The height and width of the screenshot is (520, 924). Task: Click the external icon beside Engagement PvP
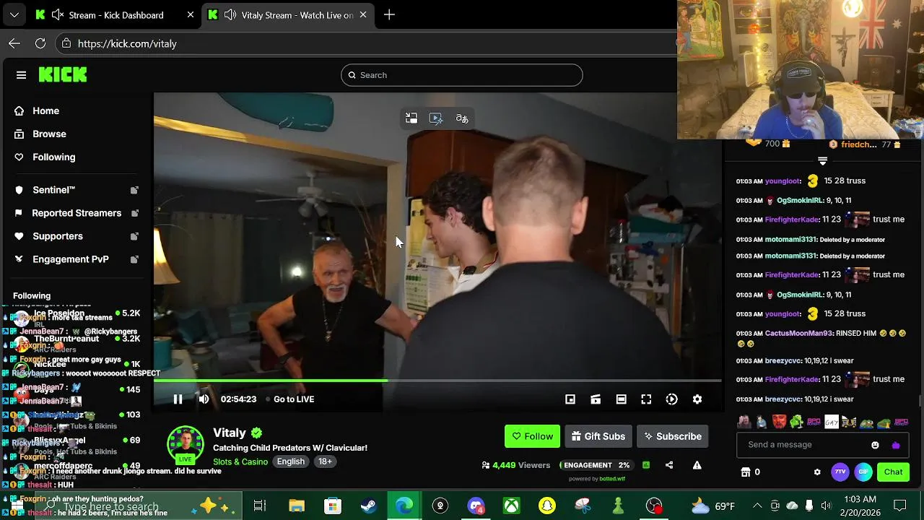tap(134, 259)
